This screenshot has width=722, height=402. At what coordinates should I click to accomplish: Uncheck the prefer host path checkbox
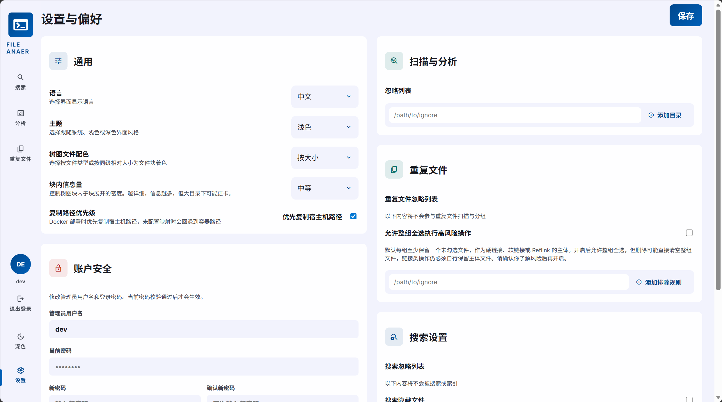(x=353, y=216)
